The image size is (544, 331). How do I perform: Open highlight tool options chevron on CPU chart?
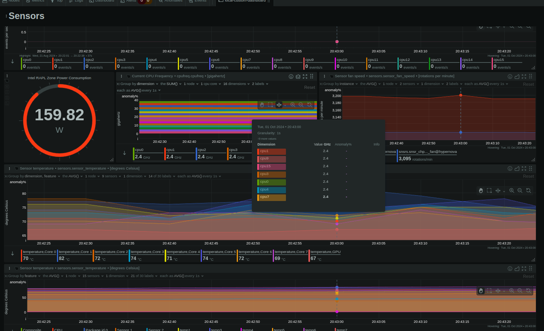click(x=285, y=105)
